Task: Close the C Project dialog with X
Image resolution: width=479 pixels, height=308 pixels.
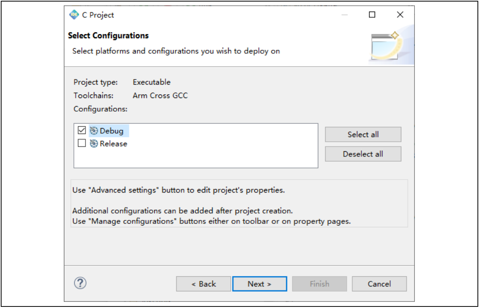Action: point(400,15)
